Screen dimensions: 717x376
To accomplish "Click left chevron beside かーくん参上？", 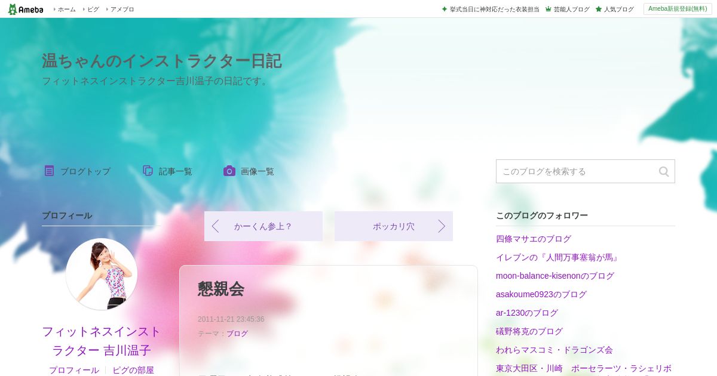I will pos(215,226).
